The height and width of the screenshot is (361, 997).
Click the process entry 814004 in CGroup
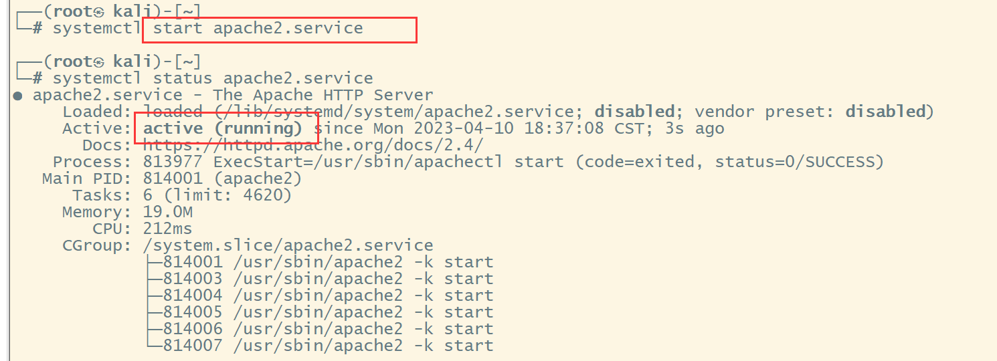(319, 295)
